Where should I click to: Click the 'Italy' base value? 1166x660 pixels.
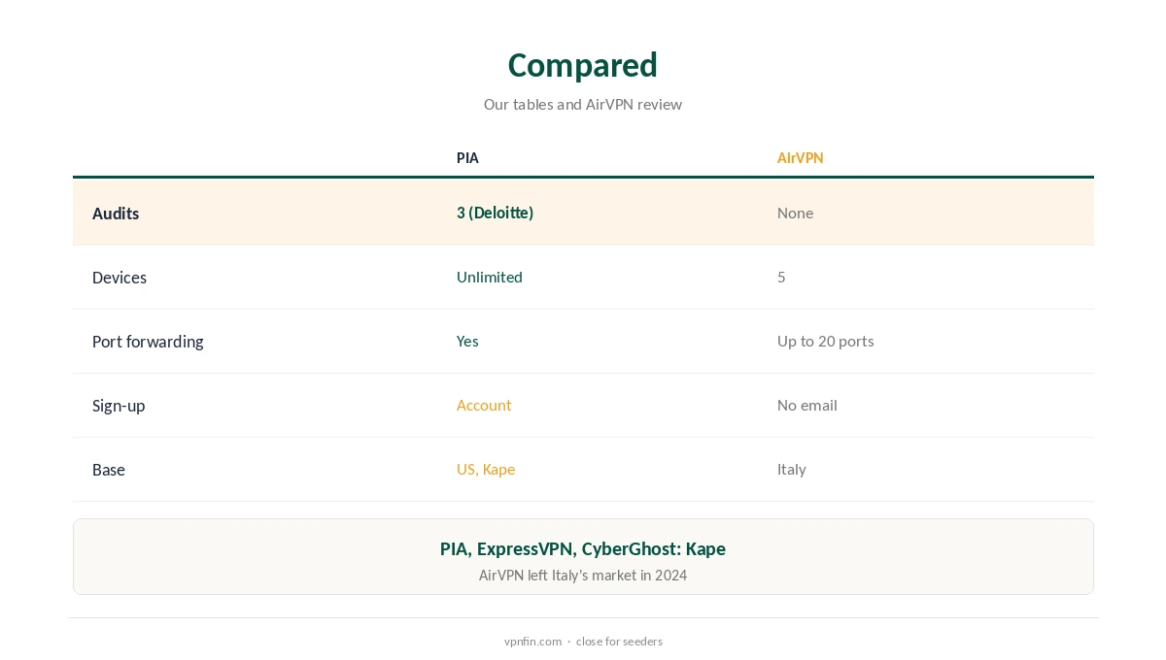(791, 469)
